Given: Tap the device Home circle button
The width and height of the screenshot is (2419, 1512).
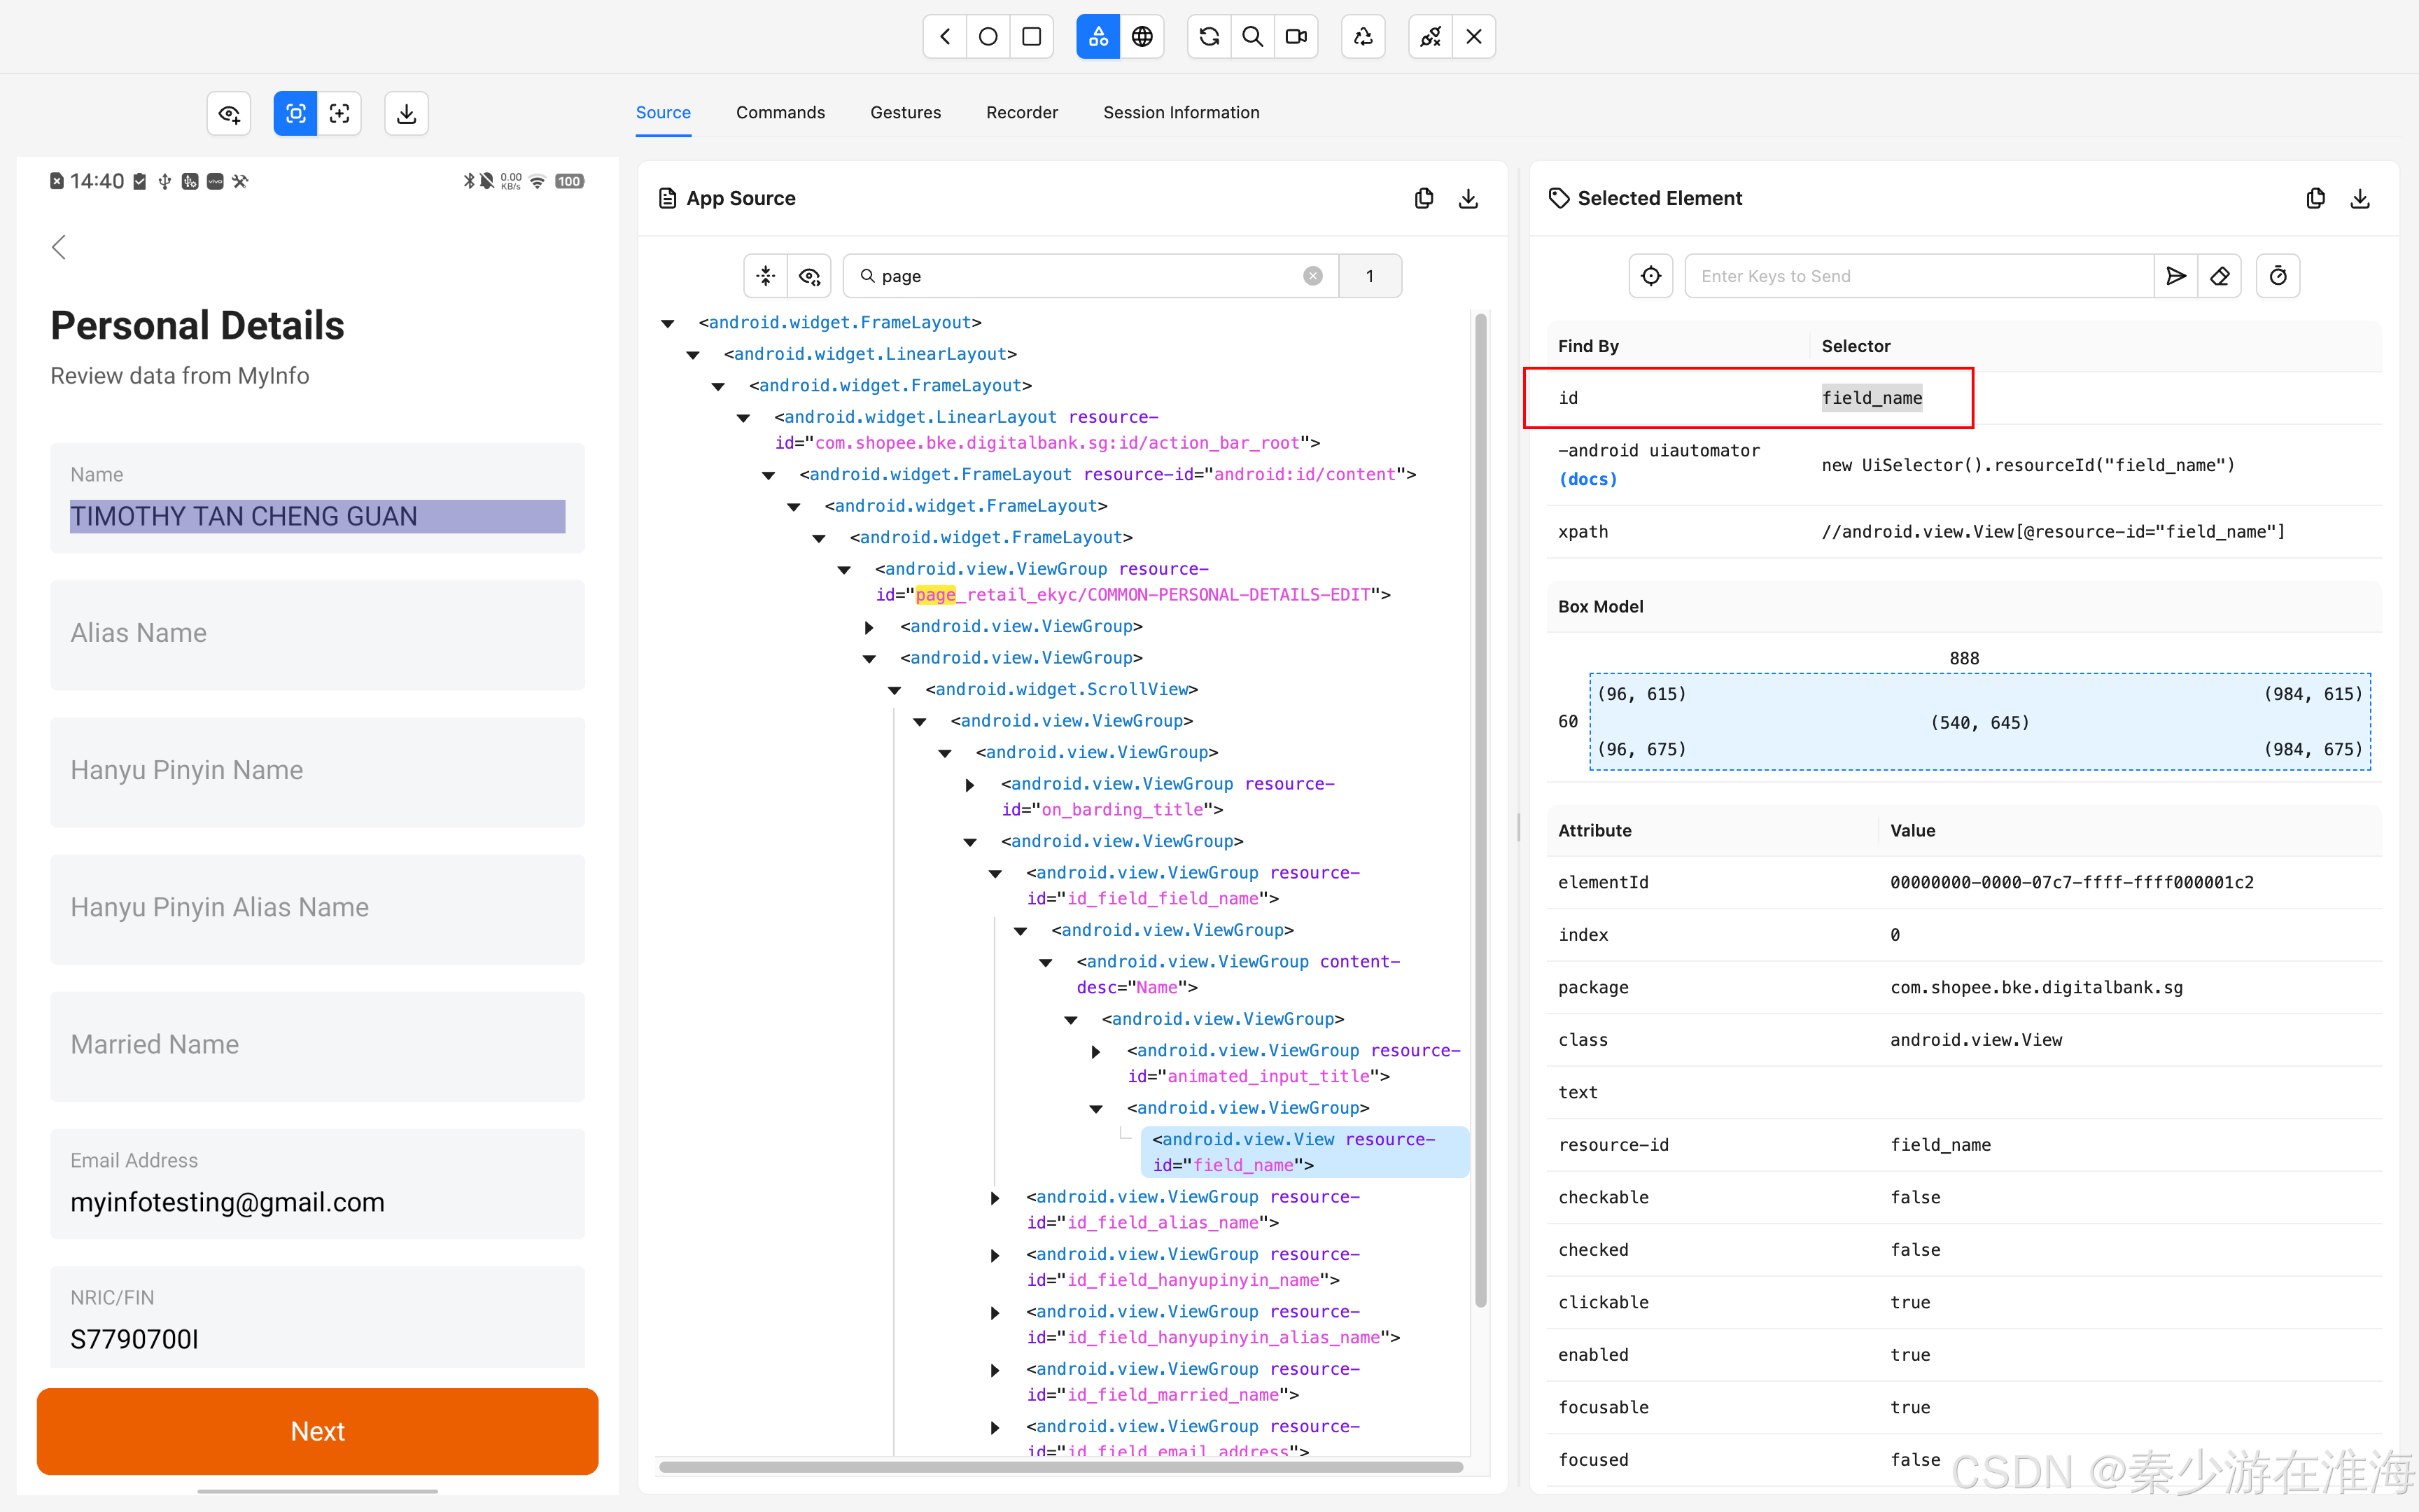Looking at the screenshot, I should pos(988,37).
